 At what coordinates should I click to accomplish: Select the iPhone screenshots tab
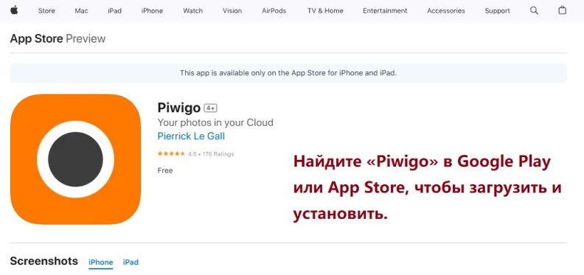point(100,262)
